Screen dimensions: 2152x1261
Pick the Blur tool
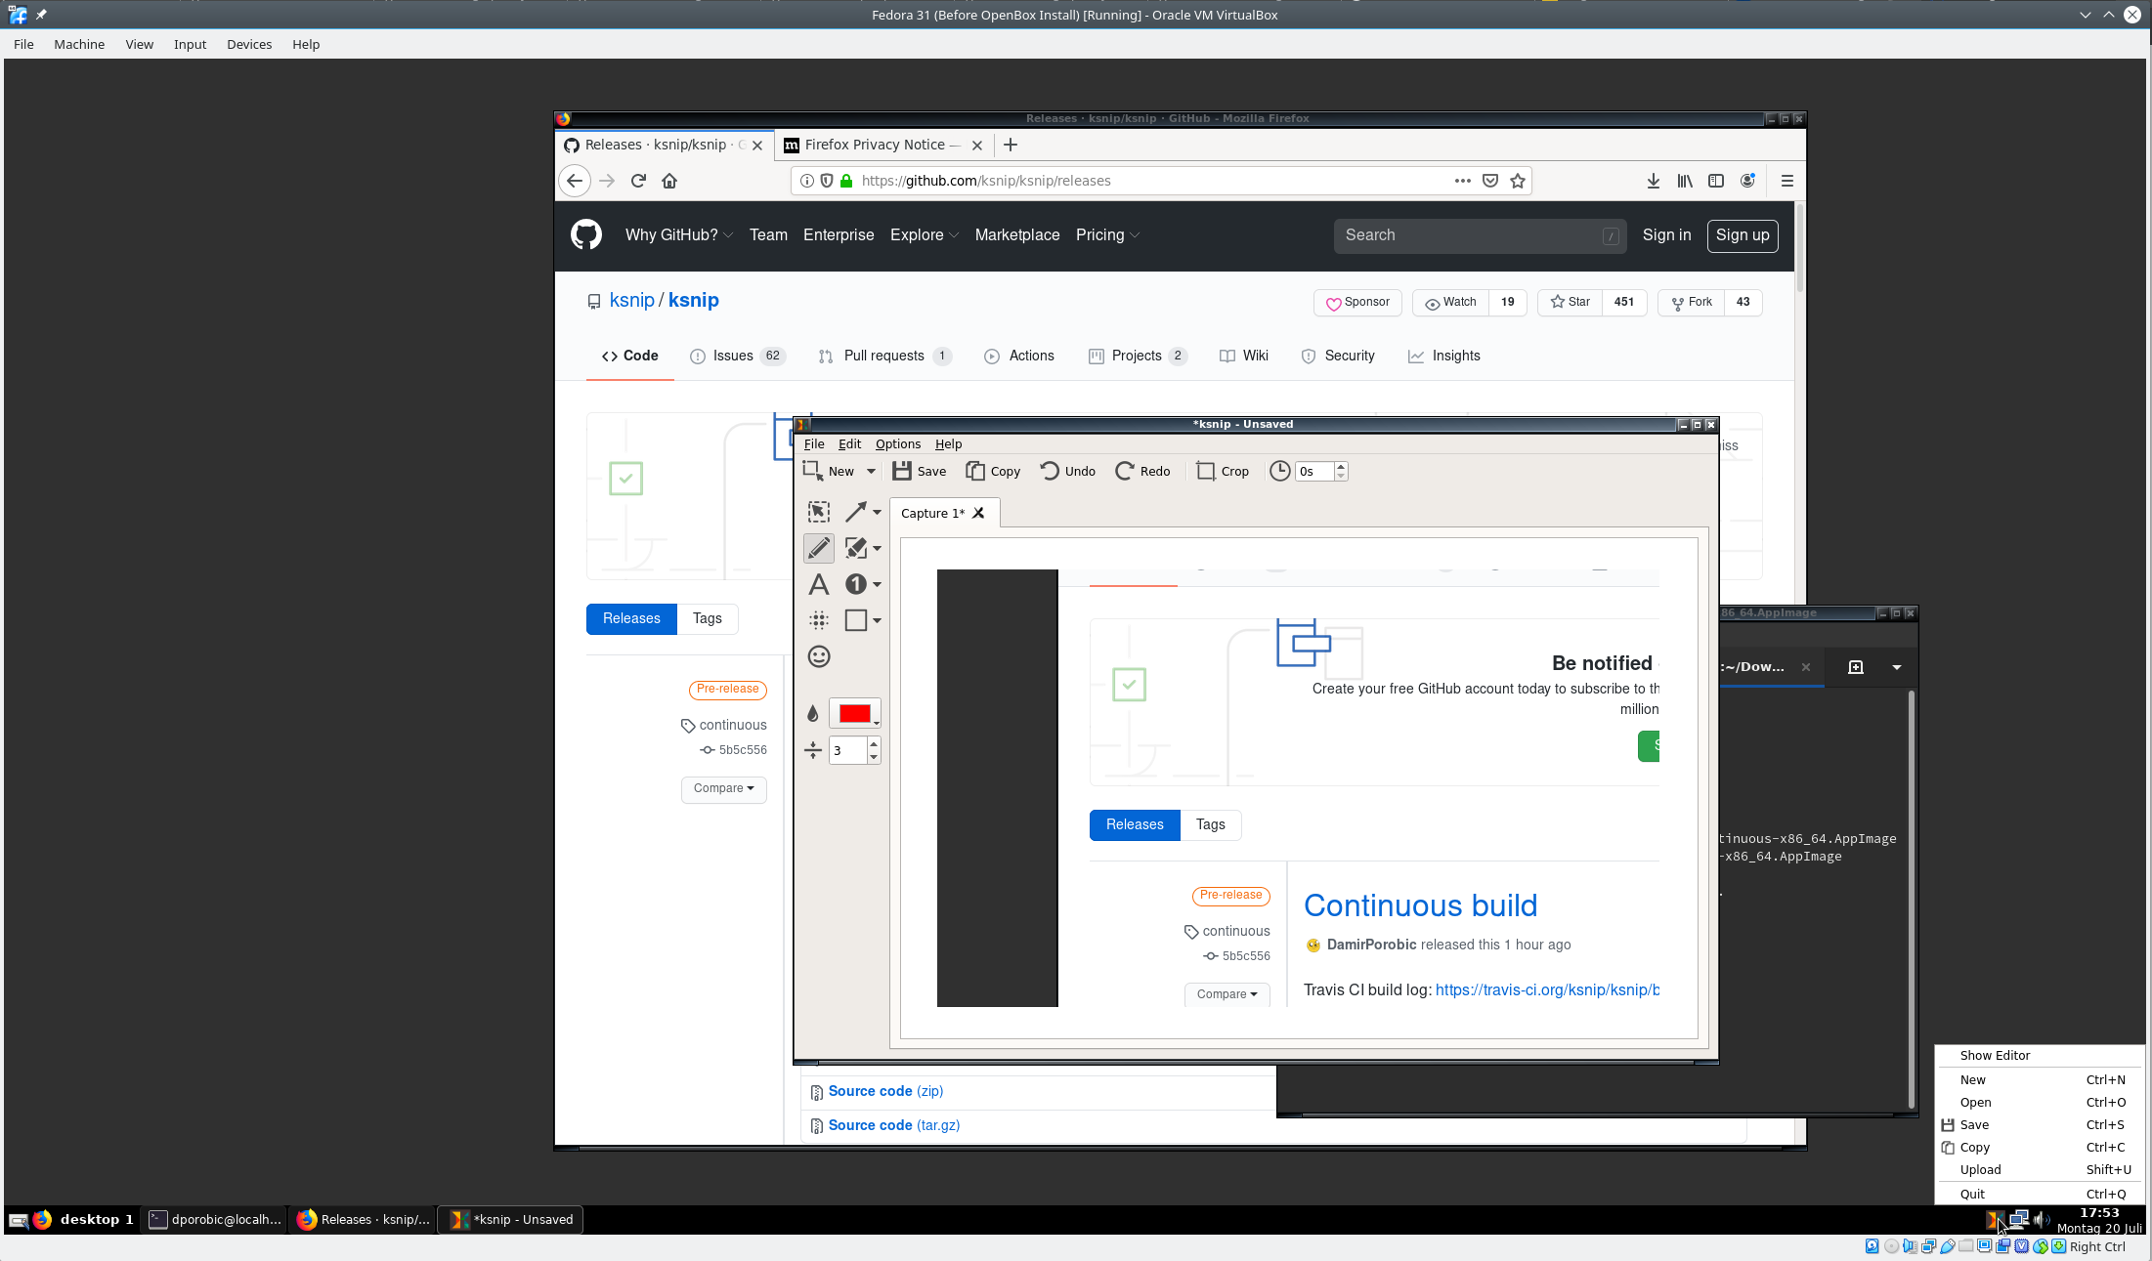click(819, 620)
